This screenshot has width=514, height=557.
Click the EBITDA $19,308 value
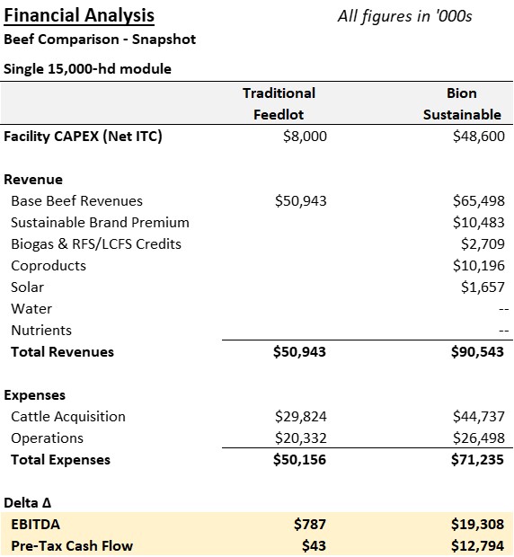coord(477,525)
